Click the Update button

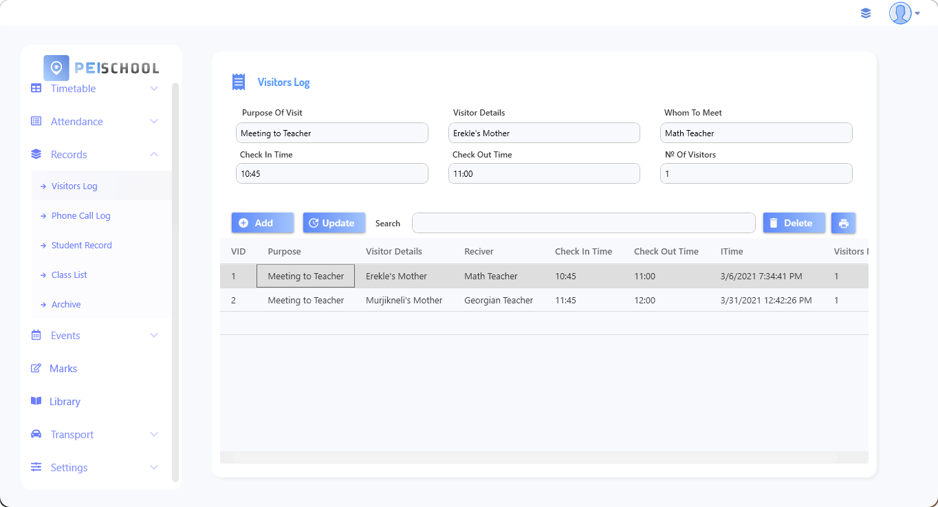click(x=334, y=223)
